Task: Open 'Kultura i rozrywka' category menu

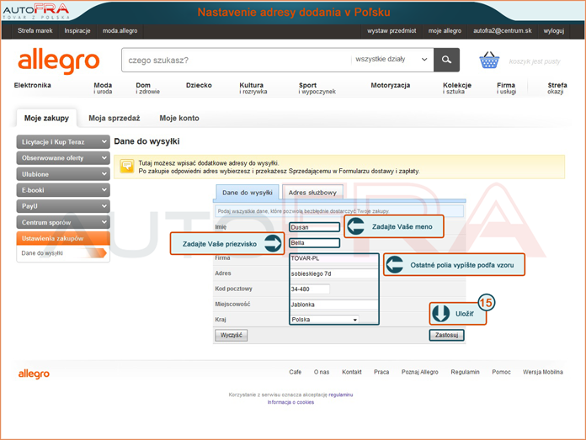Action: 253,87
